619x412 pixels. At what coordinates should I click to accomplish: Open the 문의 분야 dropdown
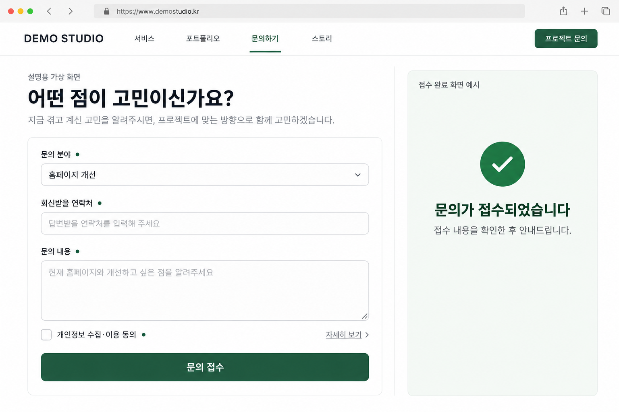coord(205,175)
